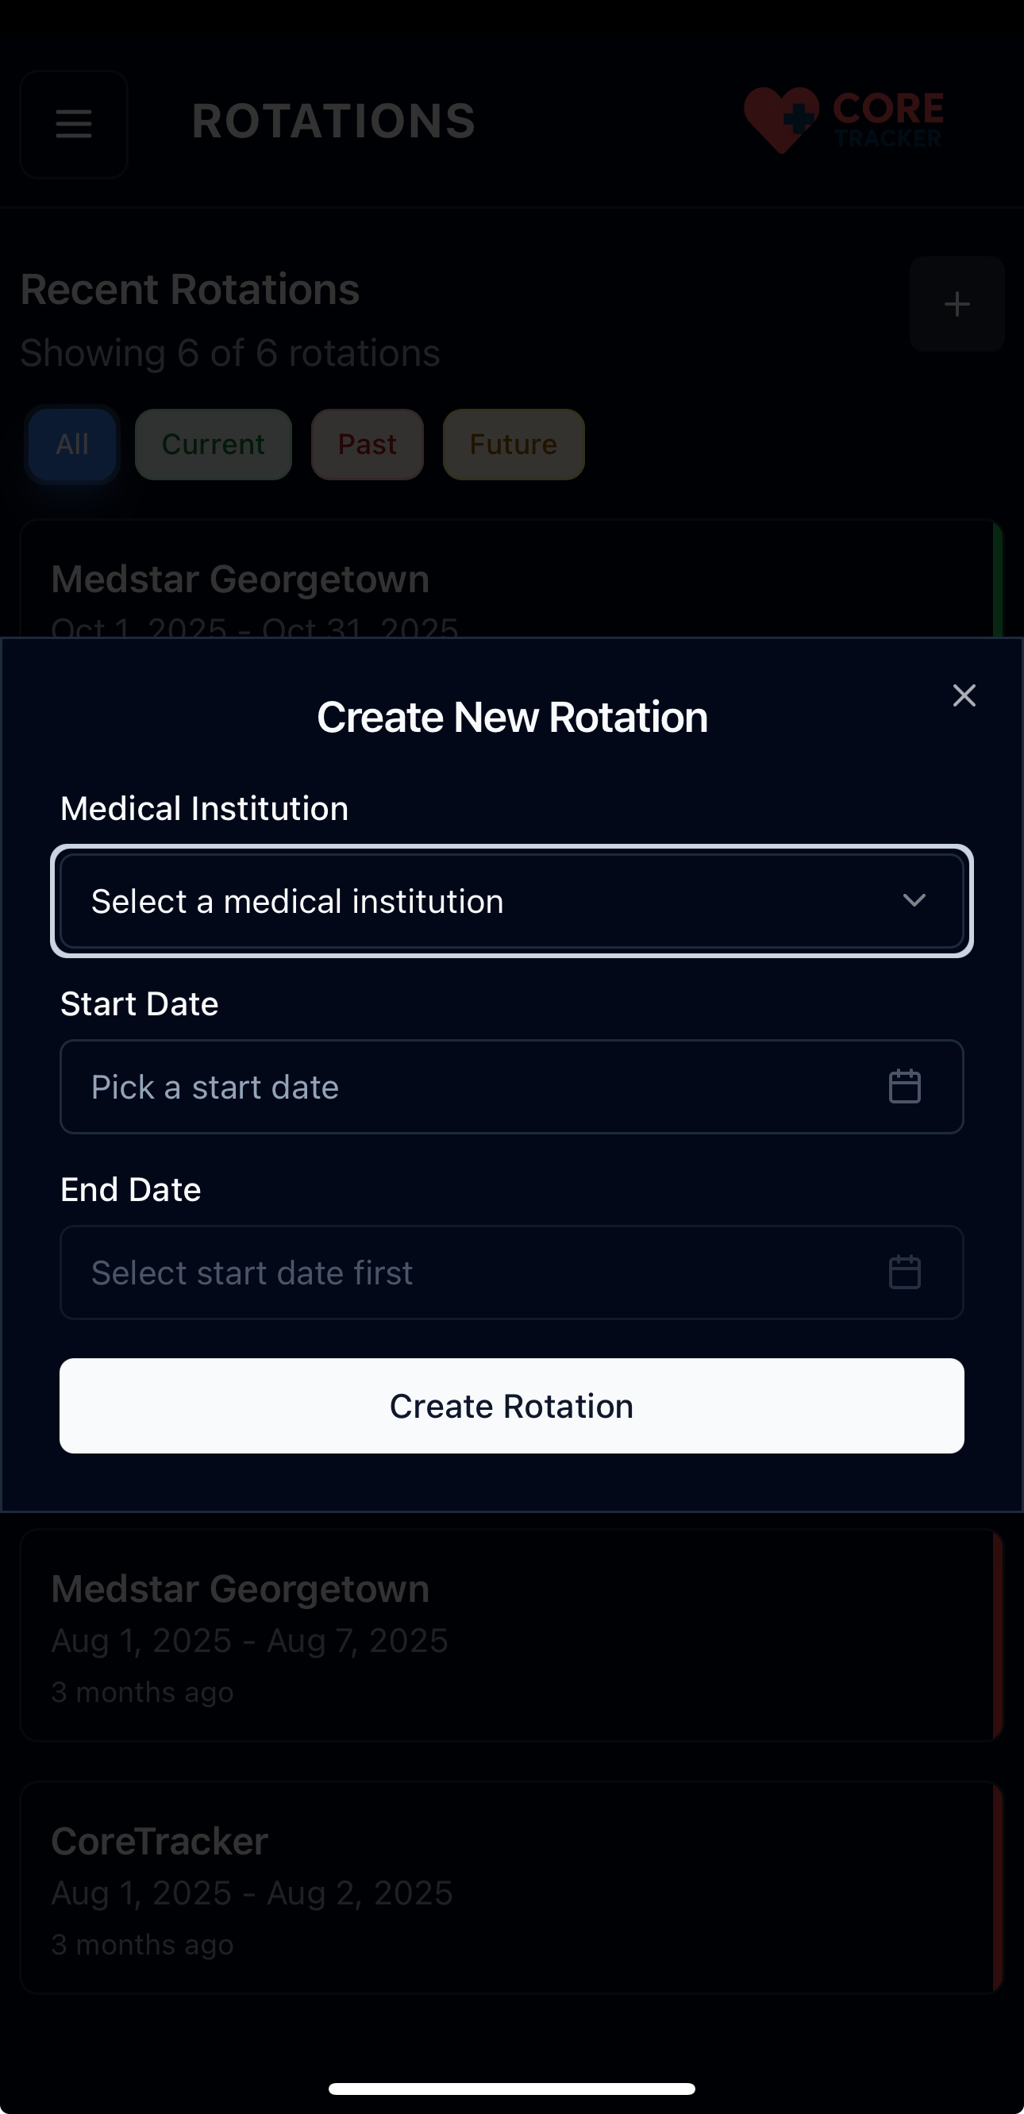This screenshot has height=2114, width=1024.
Task: Click the medical institution chevron arrow
Action: pos(914,900)
